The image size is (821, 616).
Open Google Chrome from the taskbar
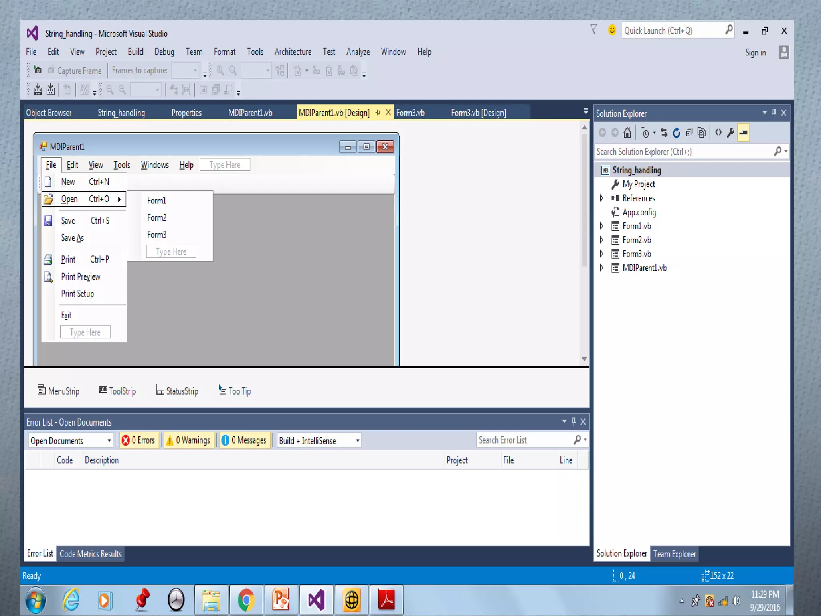click(246, 600)
